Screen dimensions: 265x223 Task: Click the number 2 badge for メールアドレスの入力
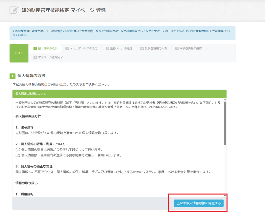pyautogui.click(x=67, y=48)
